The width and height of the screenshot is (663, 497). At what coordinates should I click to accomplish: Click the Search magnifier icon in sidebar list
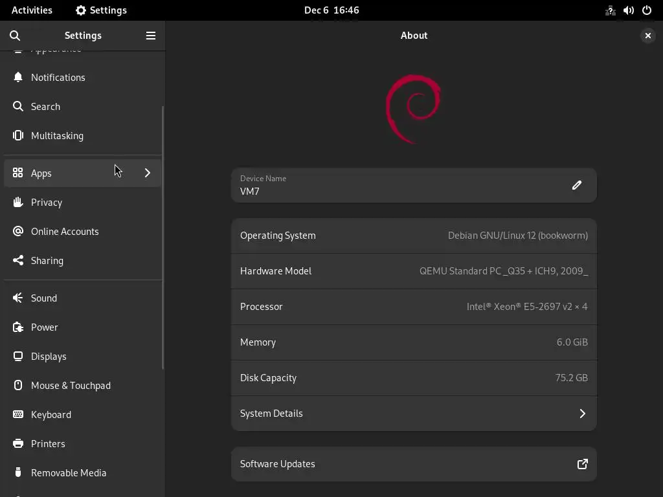point(17,106)
